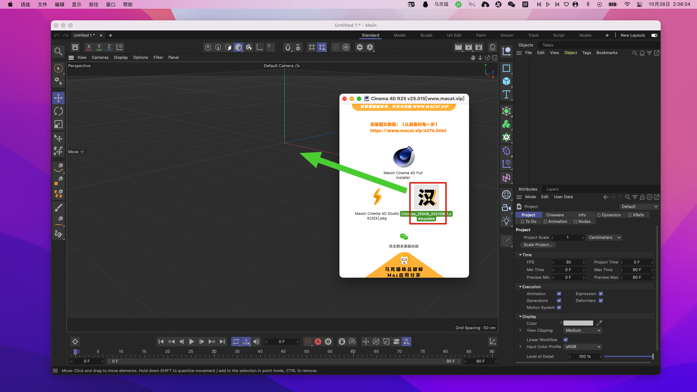Viewport: 697px width, 392px height.
Task: Open View Clipping Medium dropdown
Action: [583, 330]
